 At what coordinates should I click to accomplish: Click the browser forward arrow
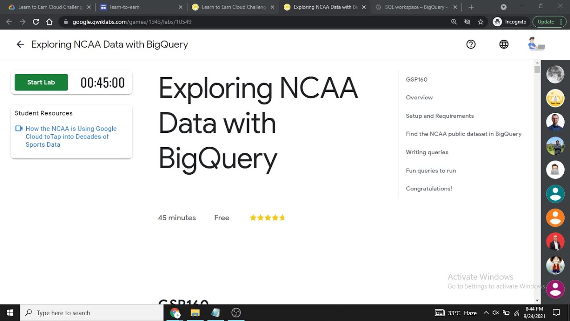(x=22, y=21)
